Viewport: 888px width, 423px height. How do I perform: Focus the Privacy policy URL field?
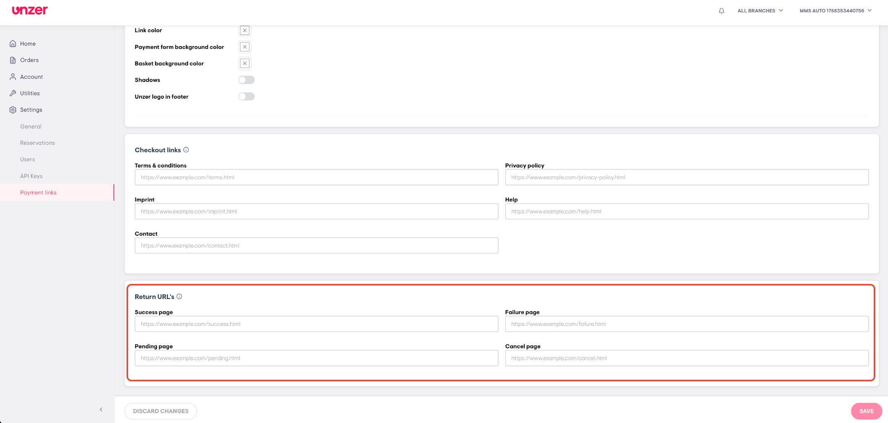[687, 177]
